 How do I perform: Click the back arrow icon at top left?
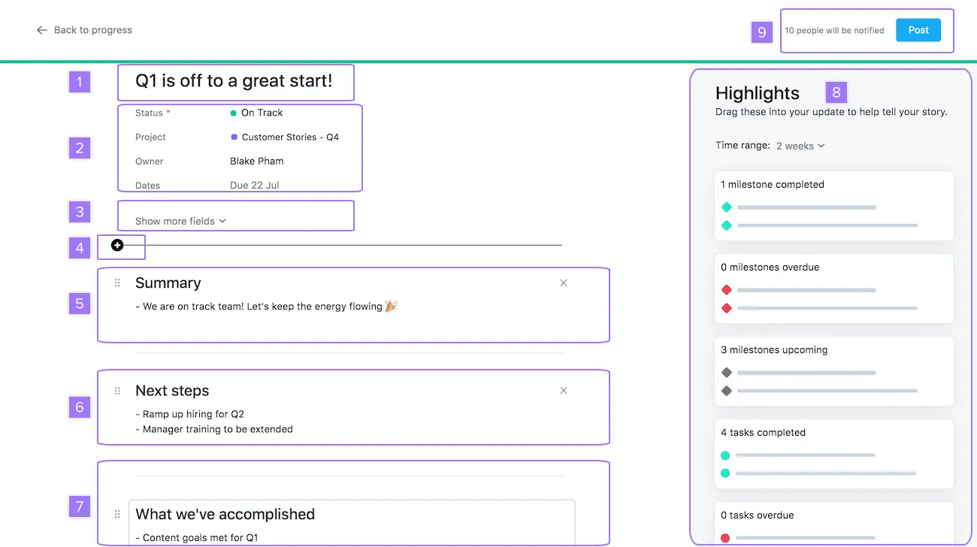pyautogui.click(x=42, y=29)
